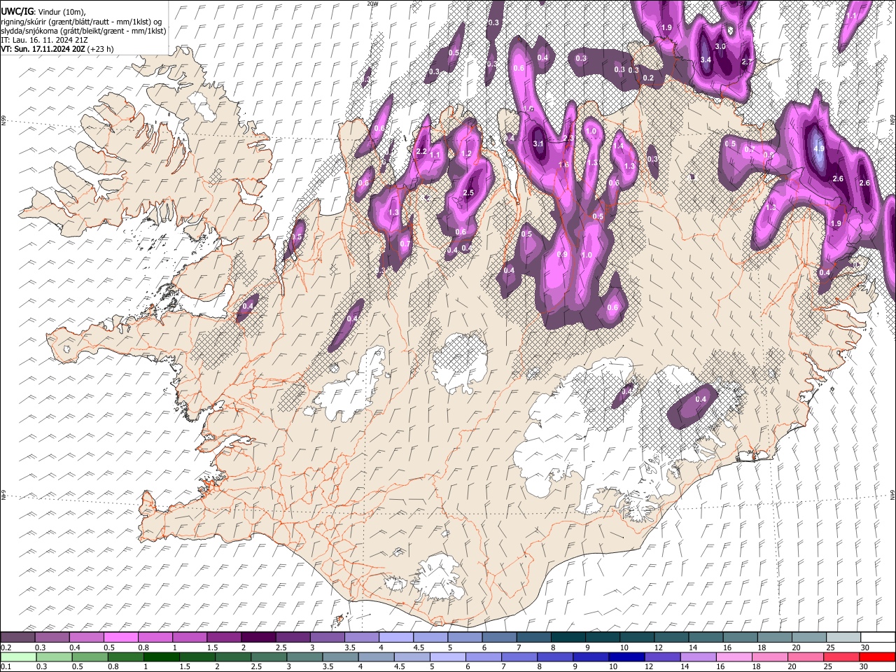
Task: Click the 'IT: Lau. 16. 11. 2024 21Z' line
Action: (45, 40)
